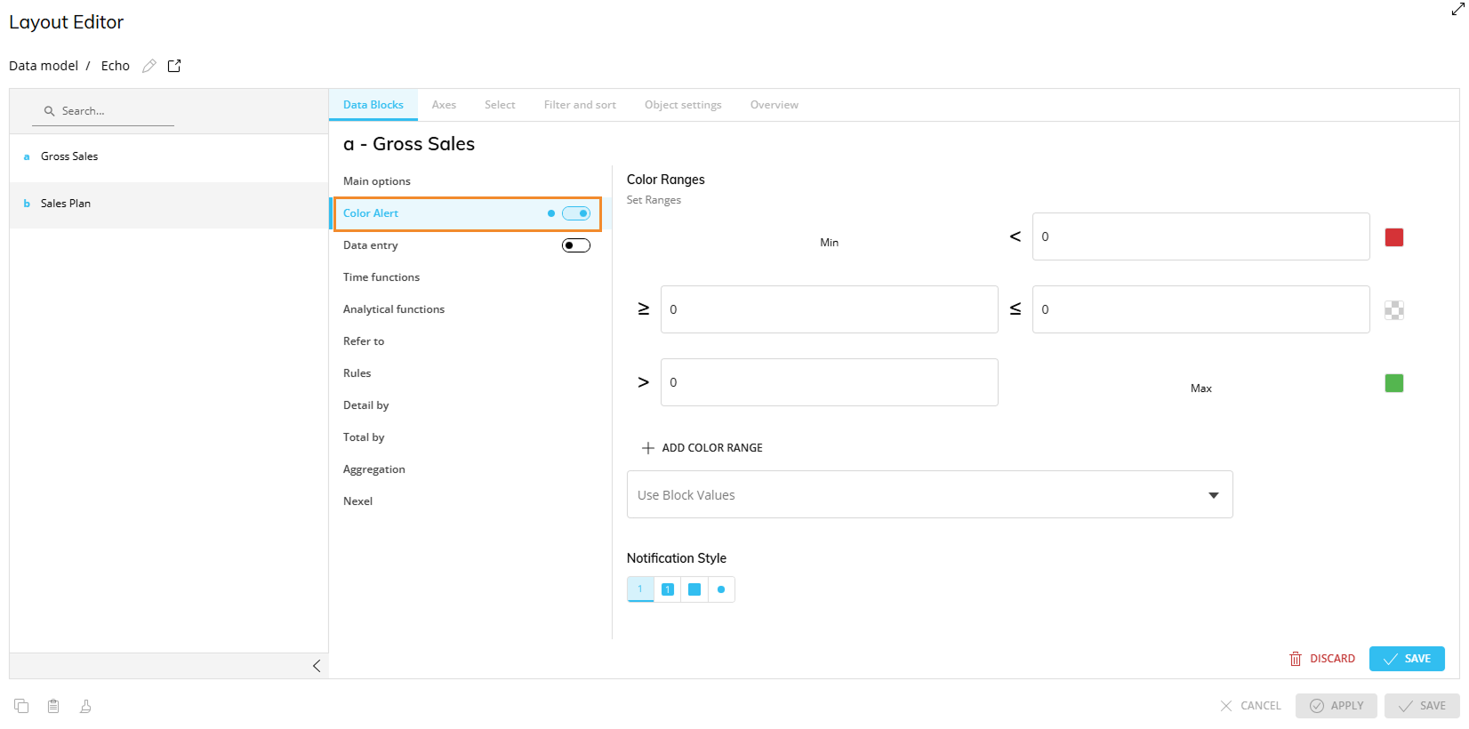Click the Search blocks field
This screenshot has width=1469, height=729.
pos(103,112)
